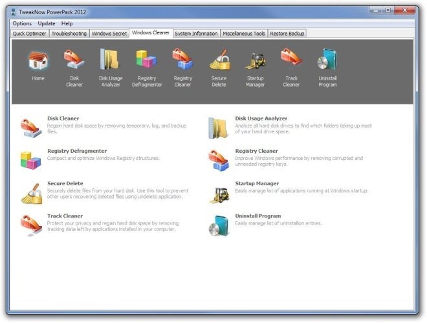Click 'Analyze all hard disk drives' description text
This screenshot has width=427, height=323.
(303, 129)
